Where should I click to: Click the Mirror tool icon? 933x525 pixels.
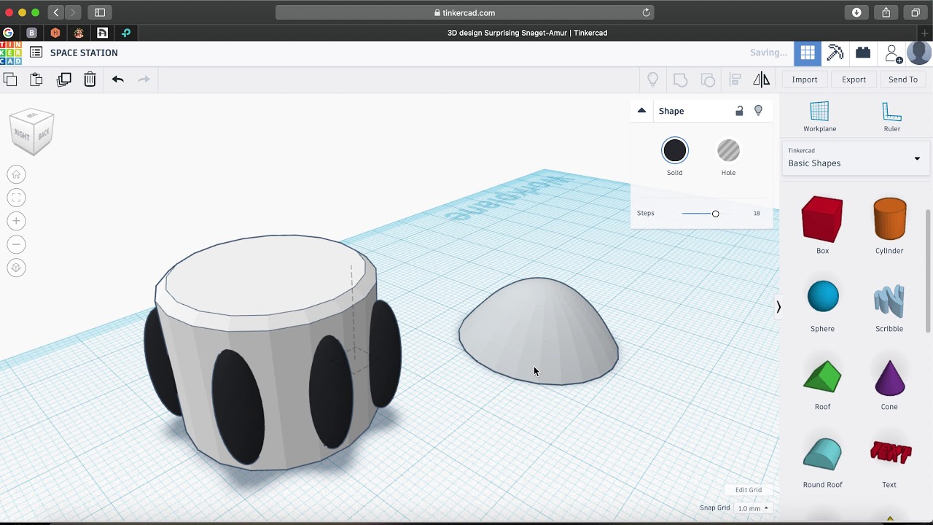point(761,79)
